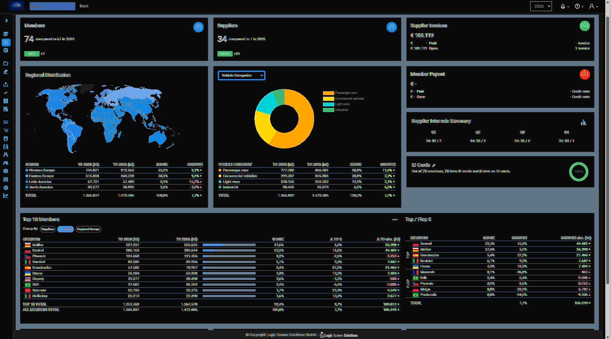Image resolution: width=611 pixels, height=339 pixels.
Task: Group Top 10 by Members
Action: tap(65, 229)
